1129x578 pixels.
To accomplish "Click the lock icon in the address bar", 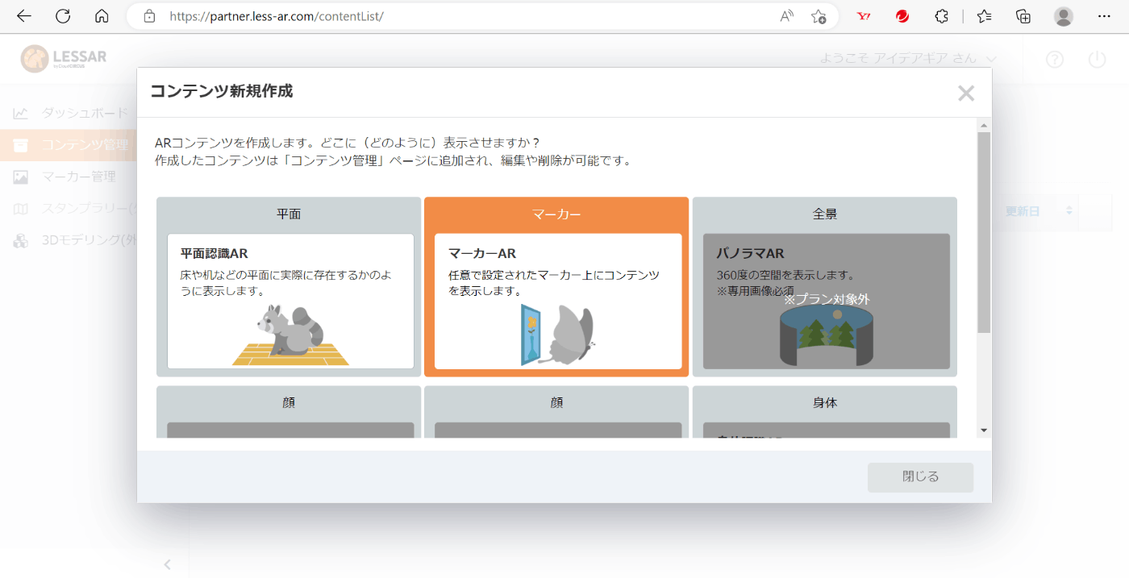I will [x=148, y=16].
